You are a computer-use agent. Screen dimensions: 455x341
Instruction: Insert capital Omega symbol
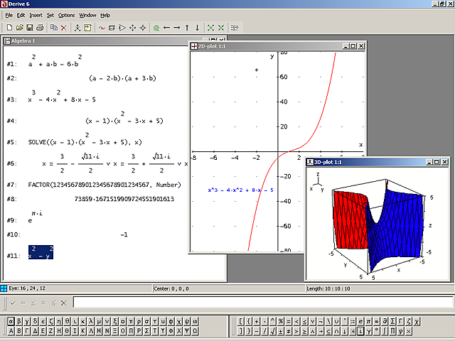(x=195, y=331)
